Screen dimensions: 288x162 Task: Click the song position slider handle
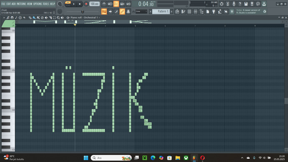(83, 12)
